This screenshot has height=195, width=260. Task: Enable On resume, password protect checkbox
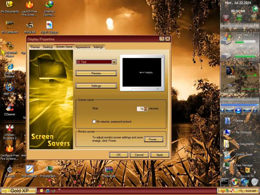[x=94, y=122]
